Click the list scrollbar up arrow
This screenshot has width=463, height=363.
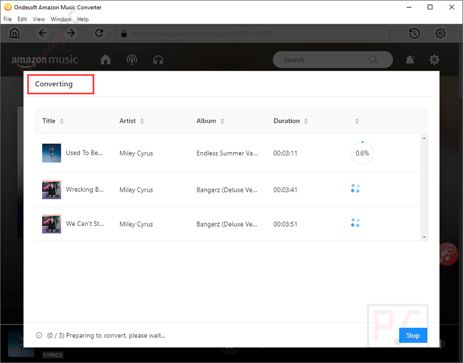424,138
